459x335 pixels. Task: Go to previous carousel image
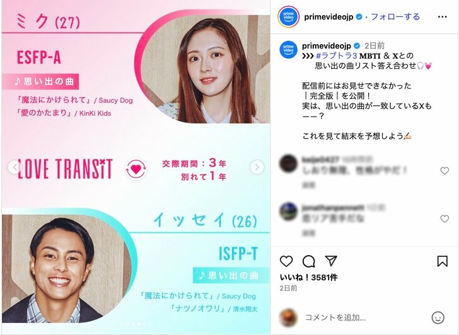[14, 167]
